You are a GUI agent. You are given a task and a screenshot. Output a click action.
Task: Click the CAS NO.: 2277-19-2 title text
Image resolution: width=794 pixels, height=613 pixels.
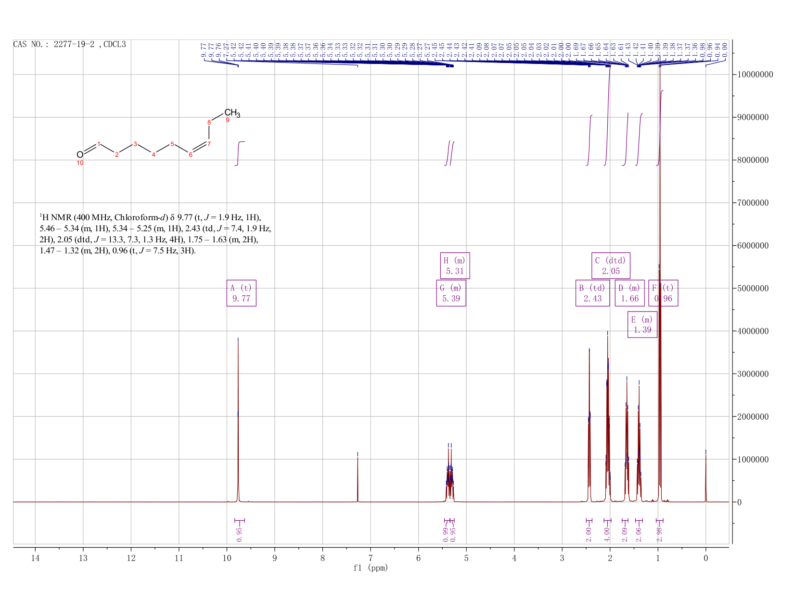(x=70, y=44)
